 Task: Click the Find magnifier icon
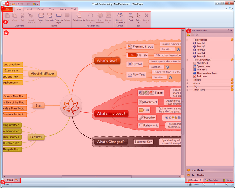(131, 15)
